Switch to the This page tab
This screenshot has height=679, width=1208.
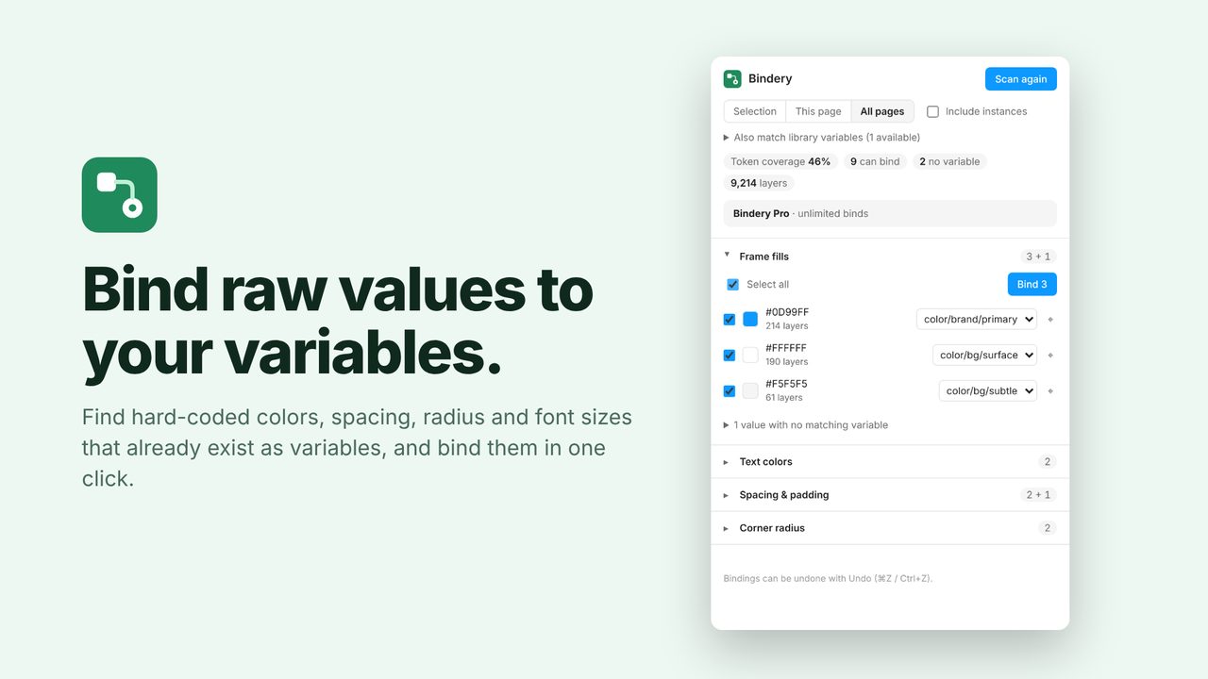(x=818, y=111)
